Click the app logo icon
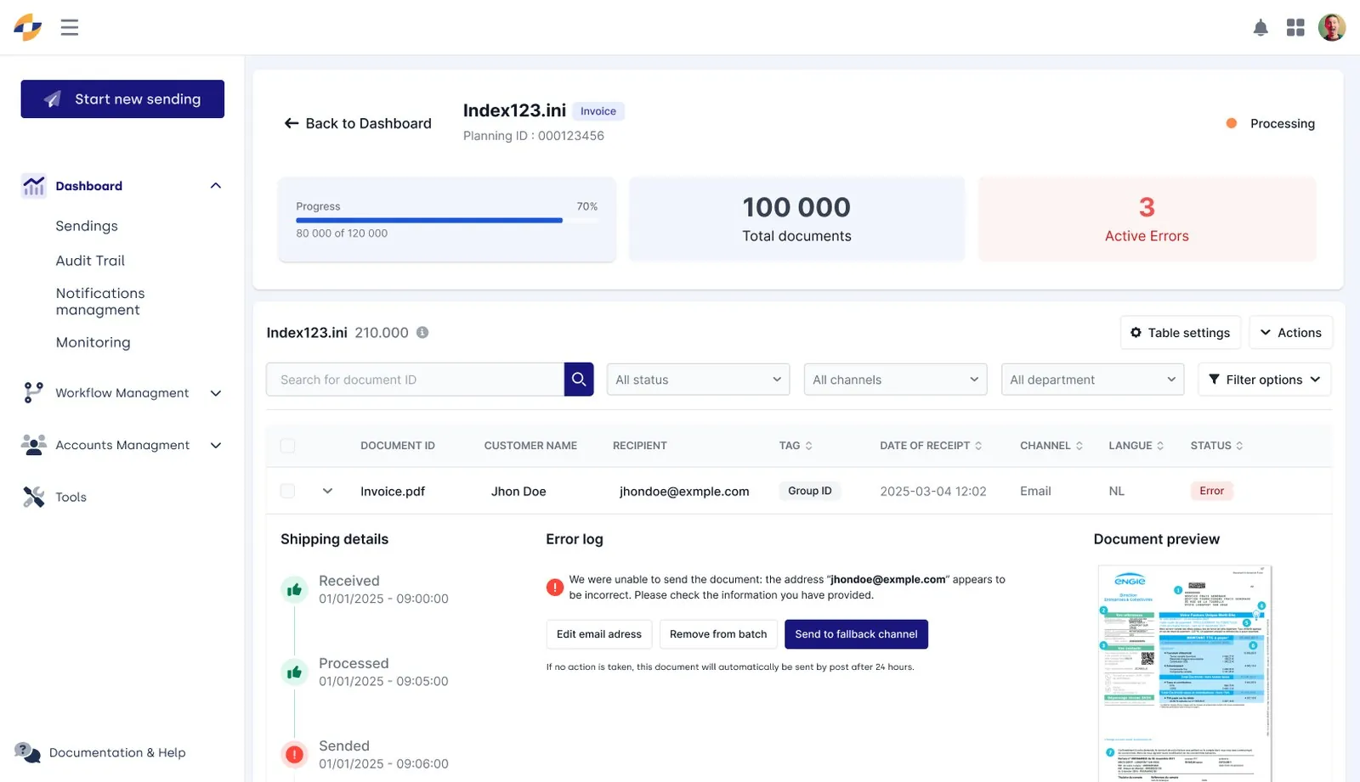Viewport: 1360px width, 782px height. coord(28,27)
